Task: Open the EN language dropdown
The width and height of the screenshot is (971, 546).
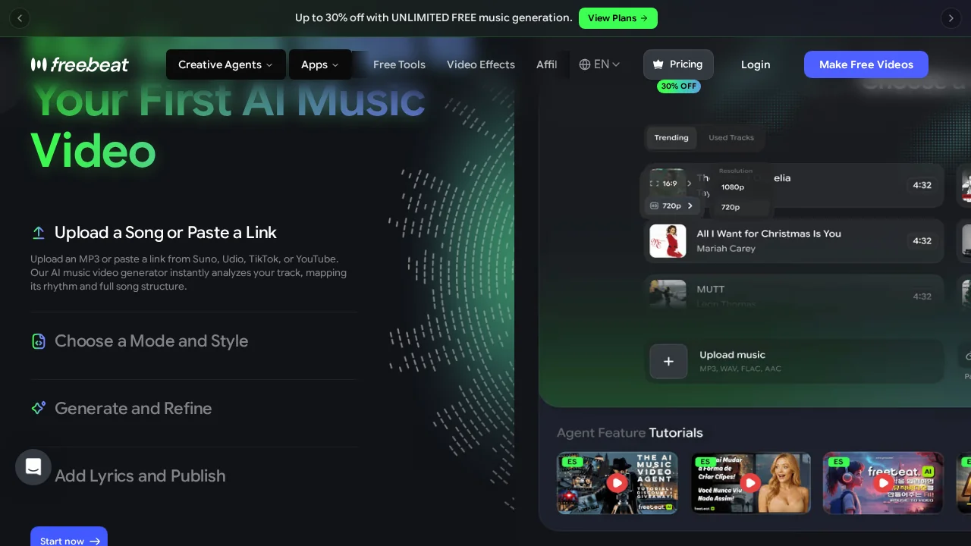Action: 602,64
